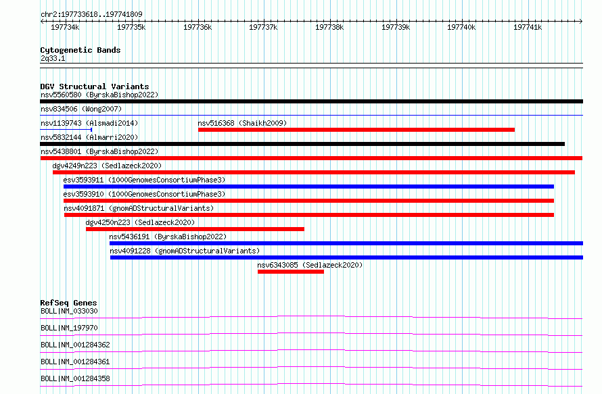
Task: Click the BOLL|NM_001284361 transcript label
Action: pos(75,362)
